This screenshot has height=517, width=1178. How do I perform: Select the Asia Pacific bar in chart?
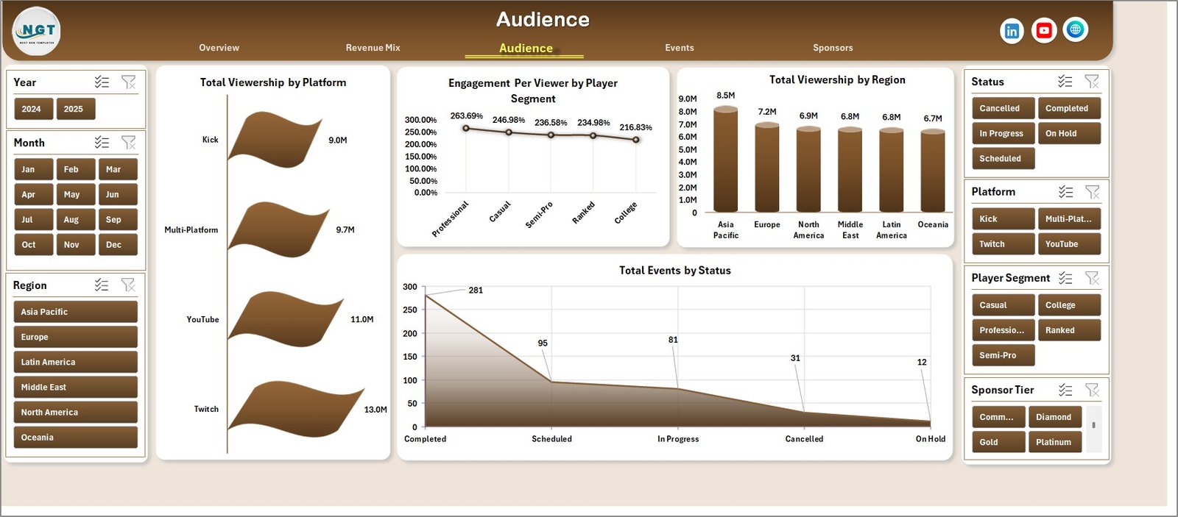click(725, 160)
